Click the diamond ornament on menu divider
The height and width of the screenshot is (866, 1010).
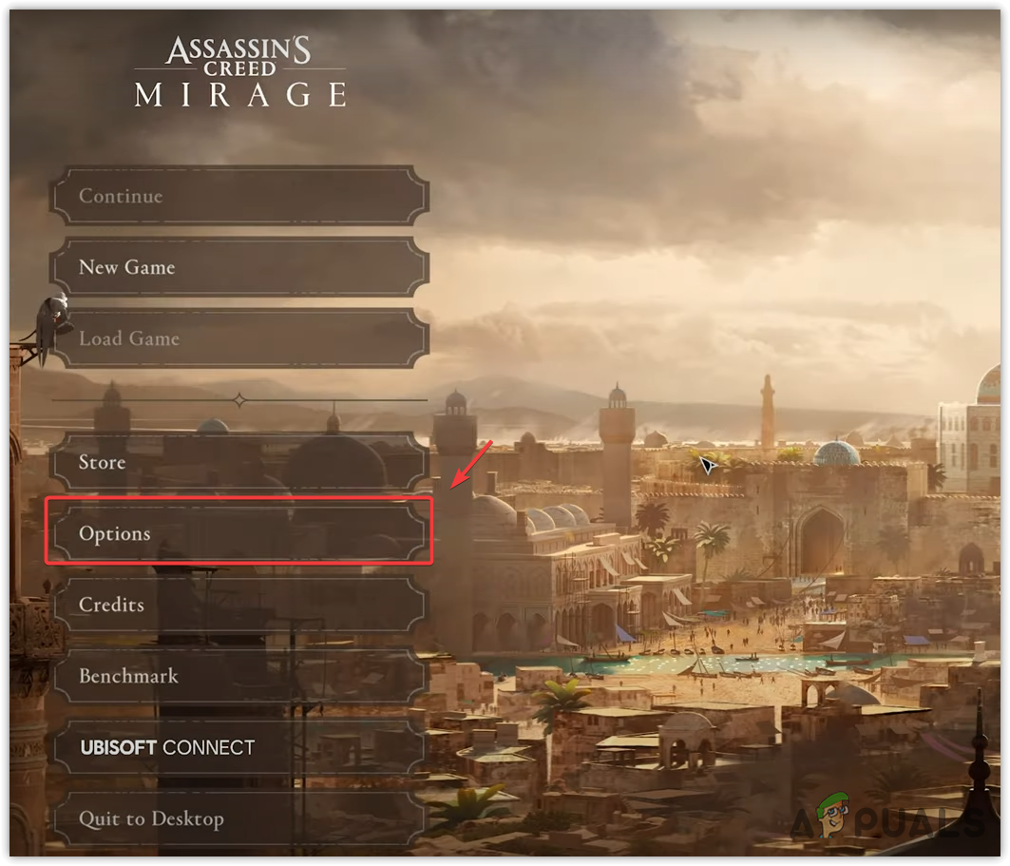click(x=239, y=400)
